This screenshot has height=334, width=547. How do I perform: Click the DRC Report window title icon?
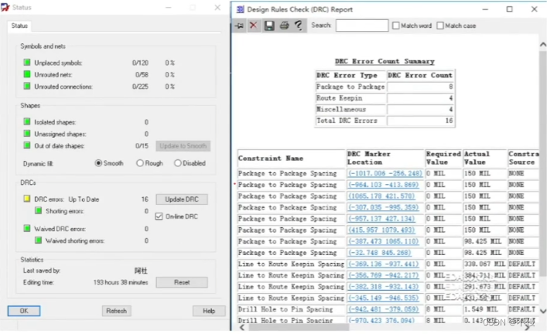pyautogui.click(x=241, y=9)
